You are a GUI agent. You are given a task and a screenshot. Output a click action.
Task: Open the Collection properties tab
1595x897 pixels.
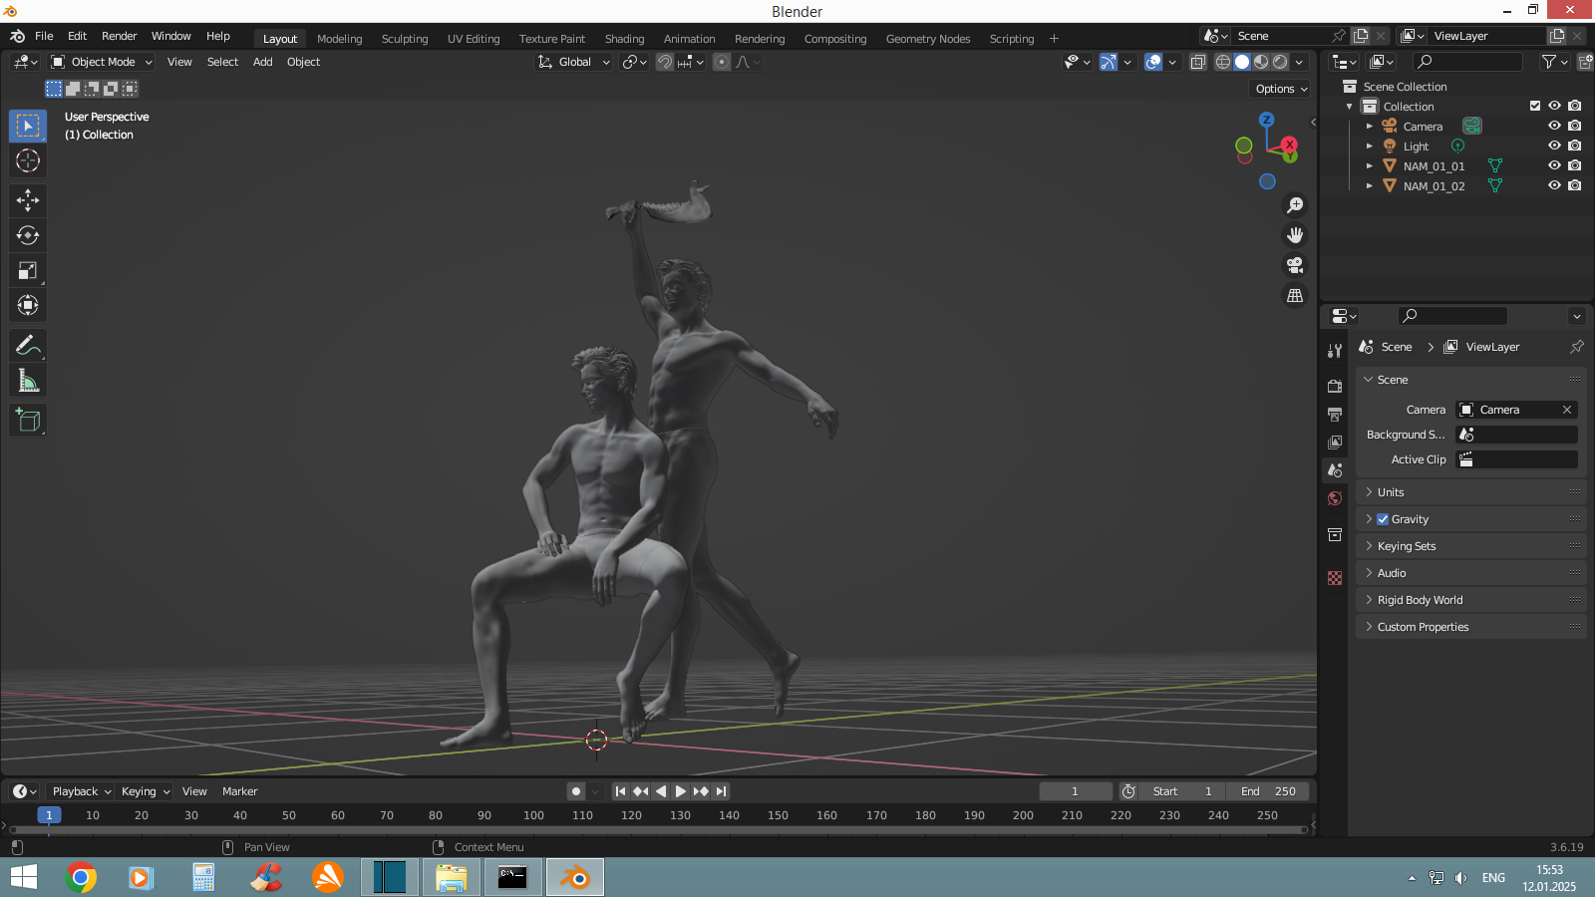pyautogui.click(x=1335, y=535)
